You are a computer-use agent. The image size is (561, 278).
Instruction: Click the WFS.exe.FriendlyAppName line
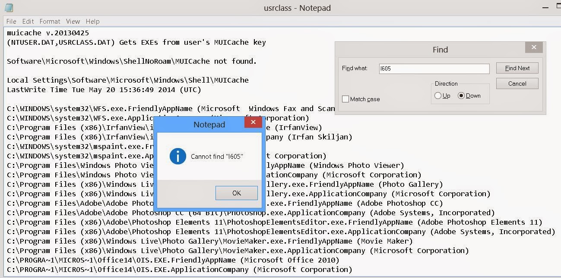(171, 108)
